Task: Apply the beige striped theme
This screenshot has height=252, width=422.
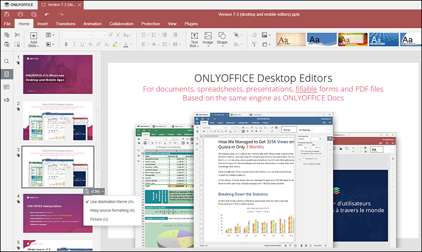Action: [x=291, y=40]
